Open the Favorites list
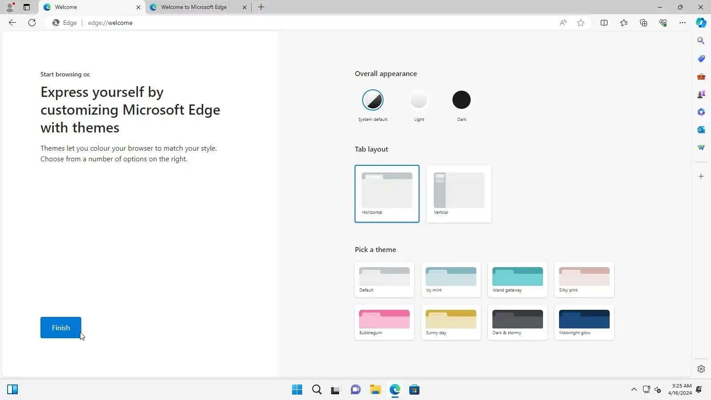 coord(624,23)
